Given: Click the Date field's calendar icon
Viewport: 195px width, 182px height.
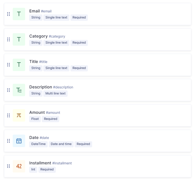Looking at the screenshot, I should click(19, 141).
